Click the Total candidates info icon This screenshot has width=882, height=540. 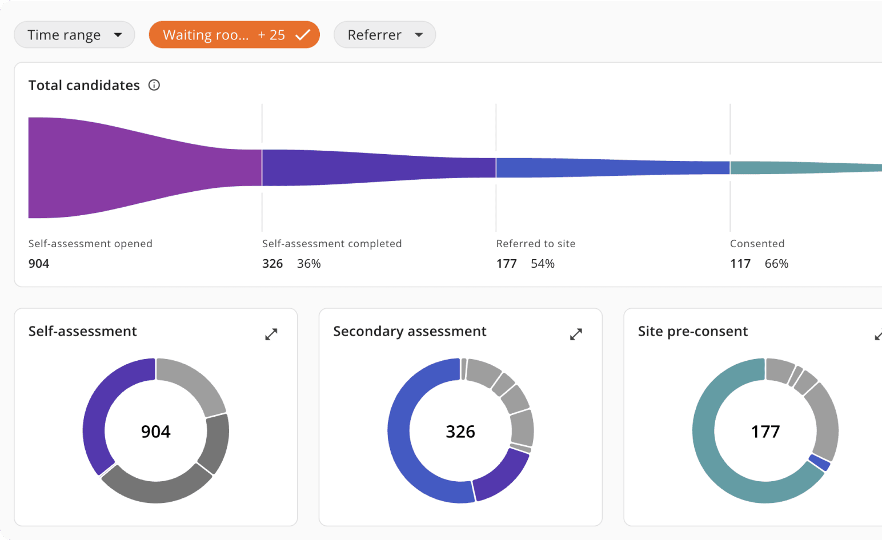(x=154, y=85)
